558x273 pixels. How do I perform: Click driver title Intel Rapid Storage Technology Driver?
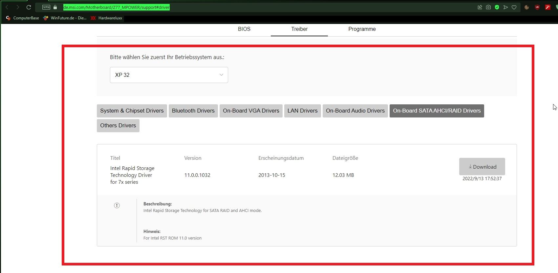[x=132, y=175]
